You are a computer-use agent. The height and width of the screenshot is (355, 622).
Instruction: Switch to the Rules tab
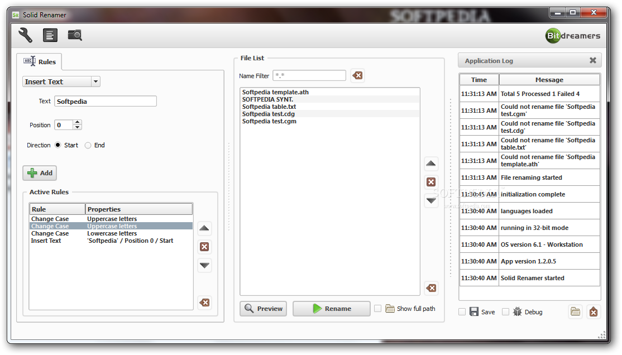pos(40,61)
